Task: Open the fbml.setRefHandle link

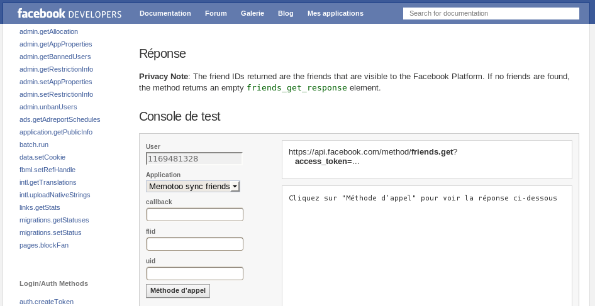Action: pyautogui.click(x=47, y=169)
